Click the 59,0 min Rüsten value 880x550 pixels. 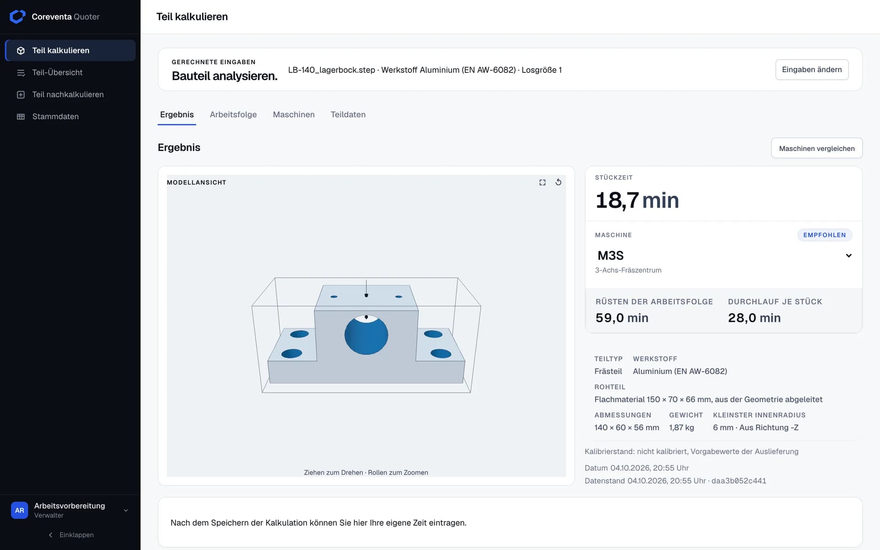coord(622,318)
